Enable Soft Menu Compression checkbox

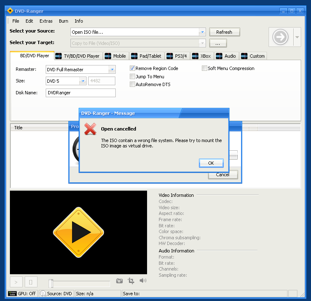coord(204,68)
